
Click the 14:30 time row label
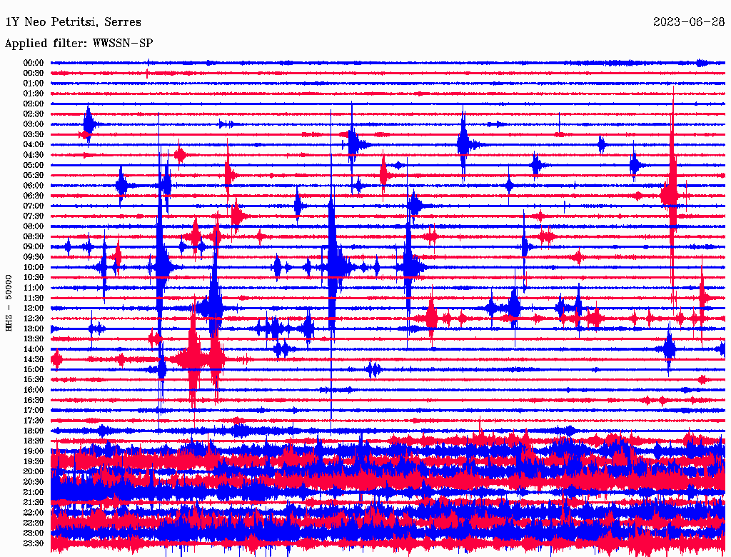34,359
